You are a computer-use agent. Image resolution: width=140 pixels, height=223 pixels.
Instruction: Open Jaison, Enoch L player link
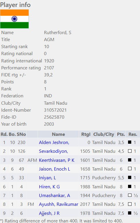(x=55, y=169)
